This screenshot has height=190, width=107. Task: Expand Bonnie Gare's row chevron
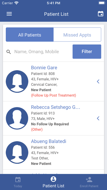click(98, 82)
